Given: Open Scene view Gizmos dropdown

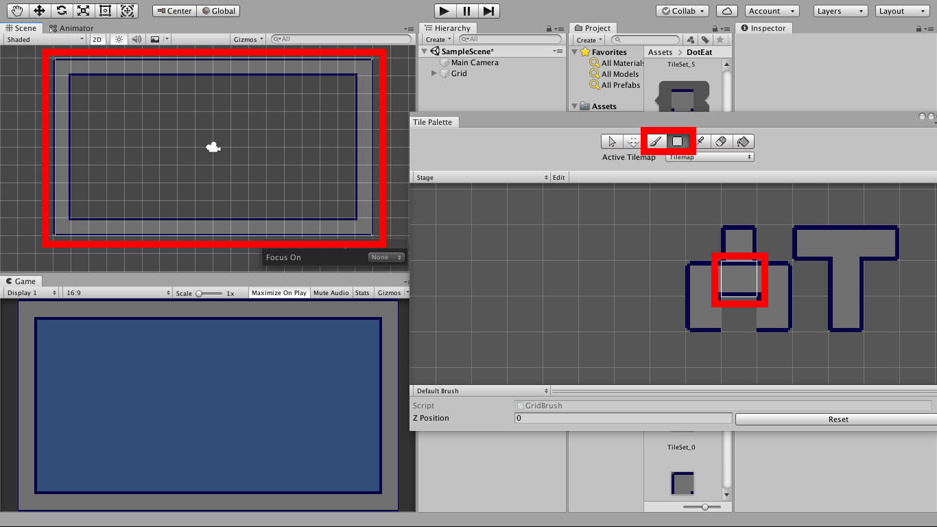Looking at the screenshot, I should [248, 39].
